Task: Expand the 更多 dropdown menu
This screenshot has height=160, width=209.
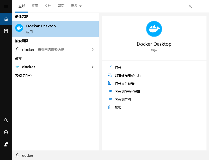Action: pyautogui.click(x=76, y=6)
